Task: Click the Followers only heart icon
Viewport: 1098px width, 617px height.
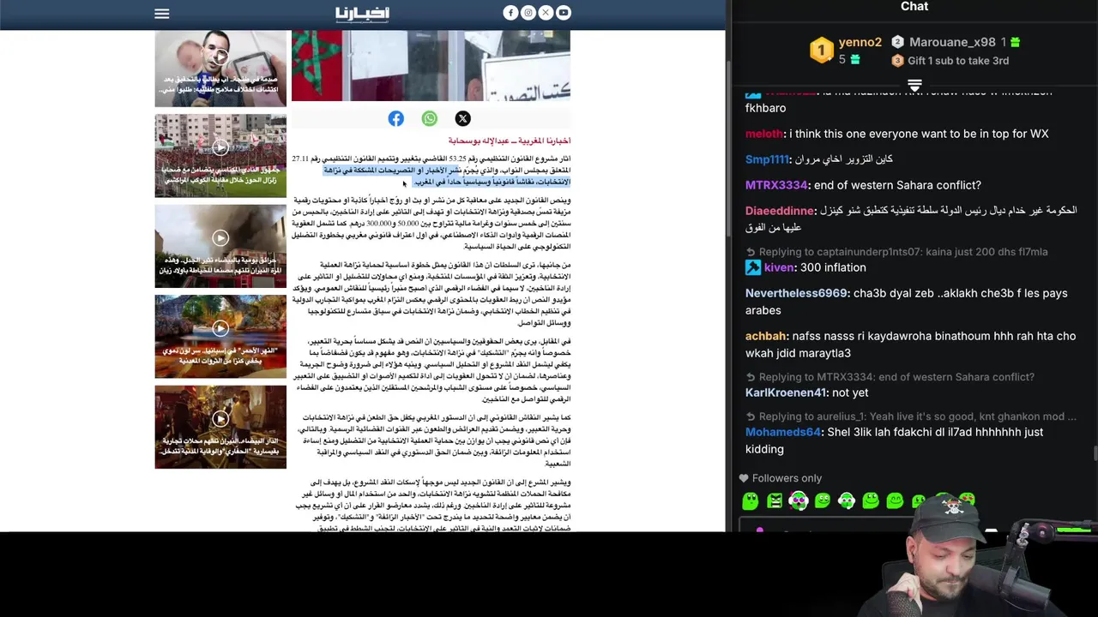Action: [x=744, y=478]
